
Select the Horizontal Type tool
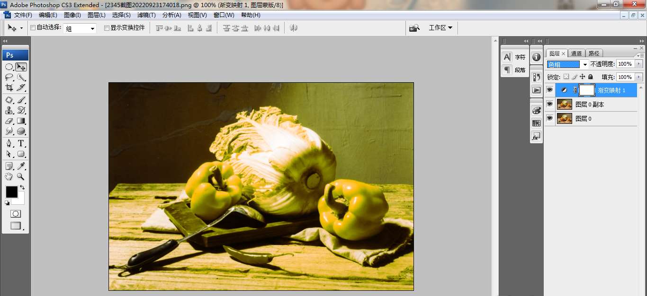[x=21, y=144]
